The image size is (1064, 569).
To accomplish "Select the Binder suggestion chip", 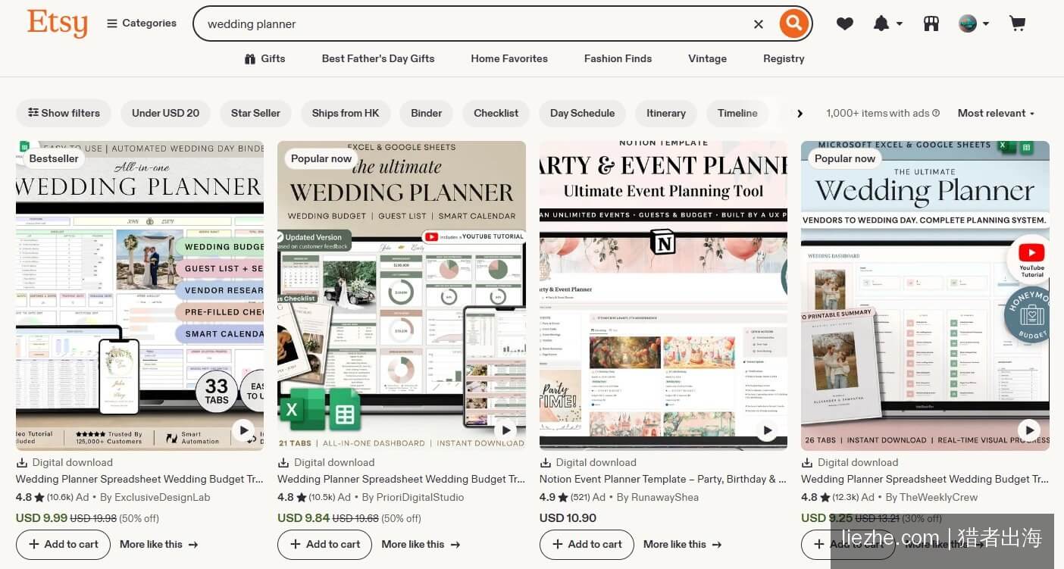I will (426, 113).
